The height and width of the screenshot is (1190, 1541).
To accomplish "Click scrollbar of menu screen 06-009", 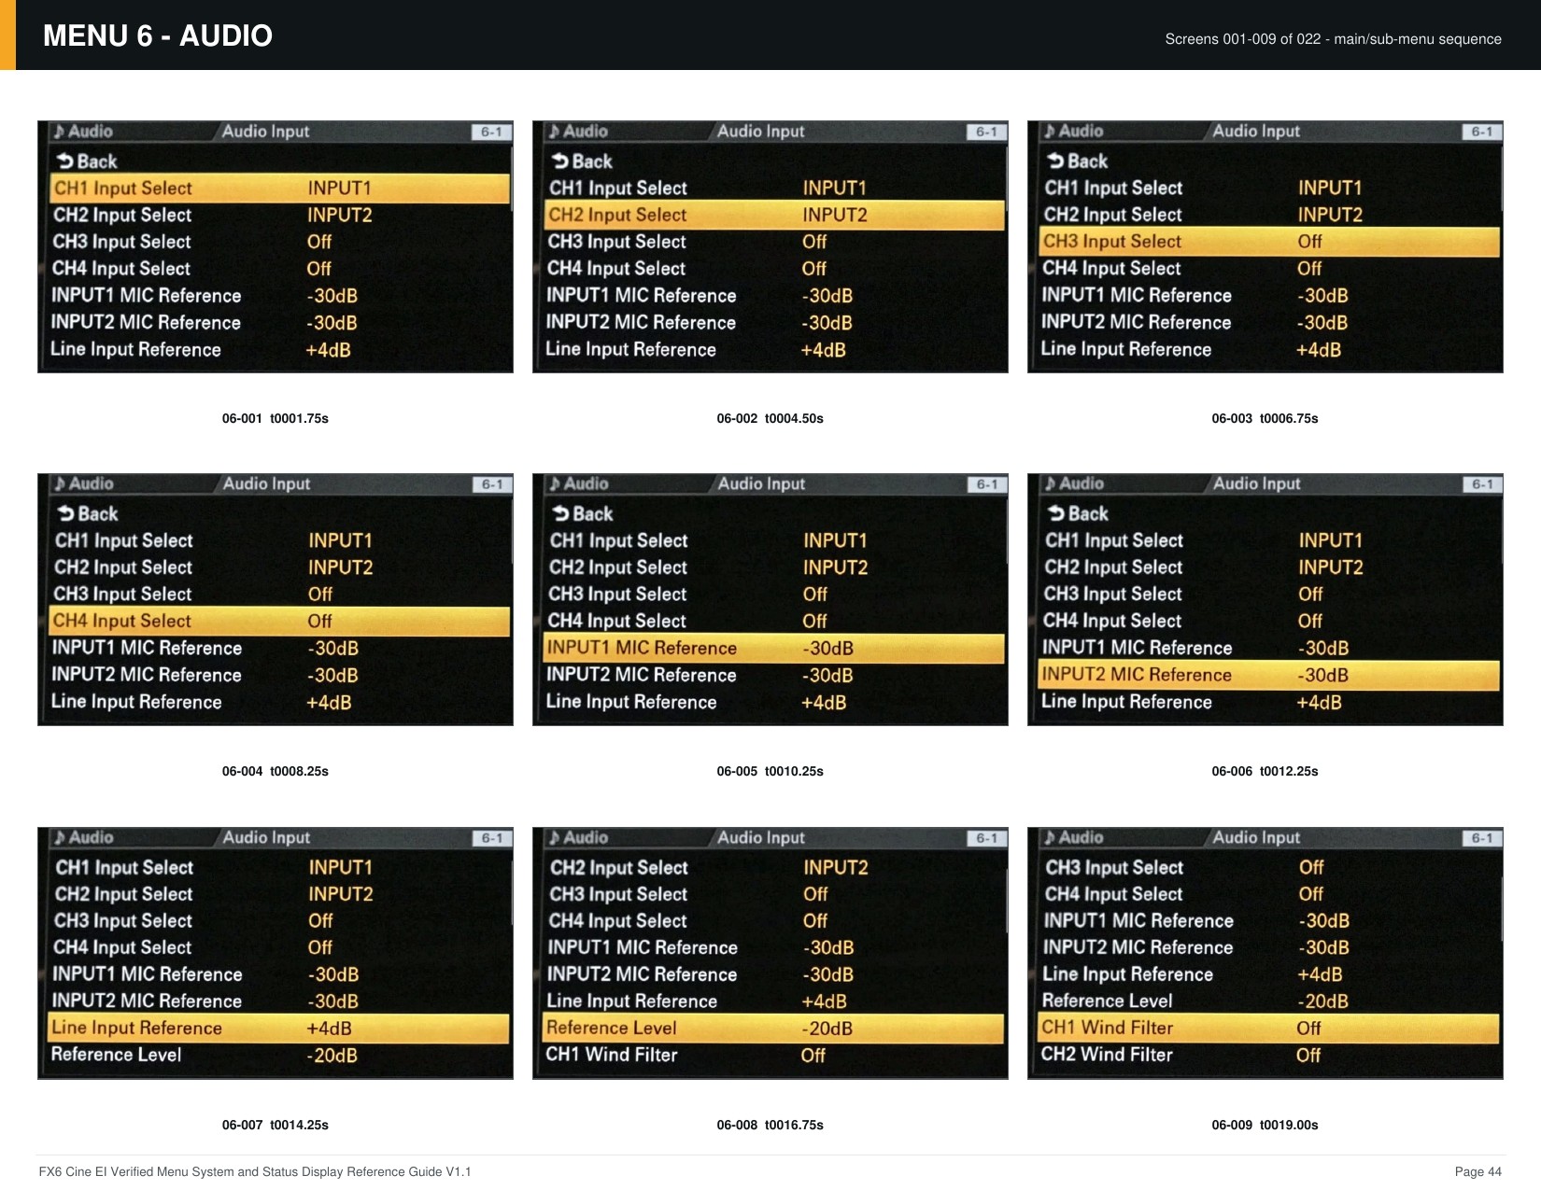I will (x=1502, y=911).
